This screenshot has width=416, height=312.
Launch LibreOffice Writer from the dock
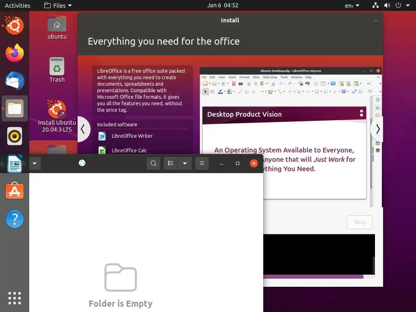15,164
